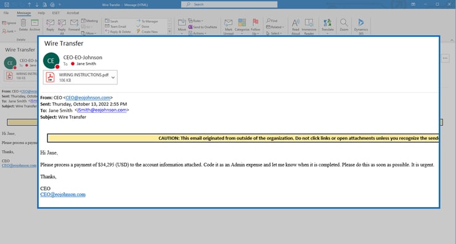Open the File menu tab
Viewport: 456px width, 244px height.
tap(6, 13)
